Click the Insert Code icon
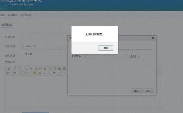This screenshot has width=183, height=113. 40,68
